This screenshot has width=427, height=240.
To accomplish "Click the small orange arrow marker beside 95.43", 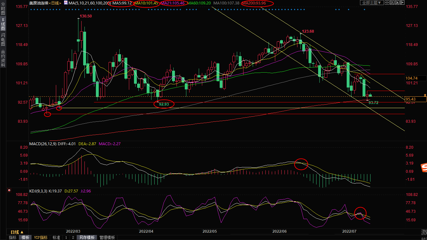I will coord(424,95).
